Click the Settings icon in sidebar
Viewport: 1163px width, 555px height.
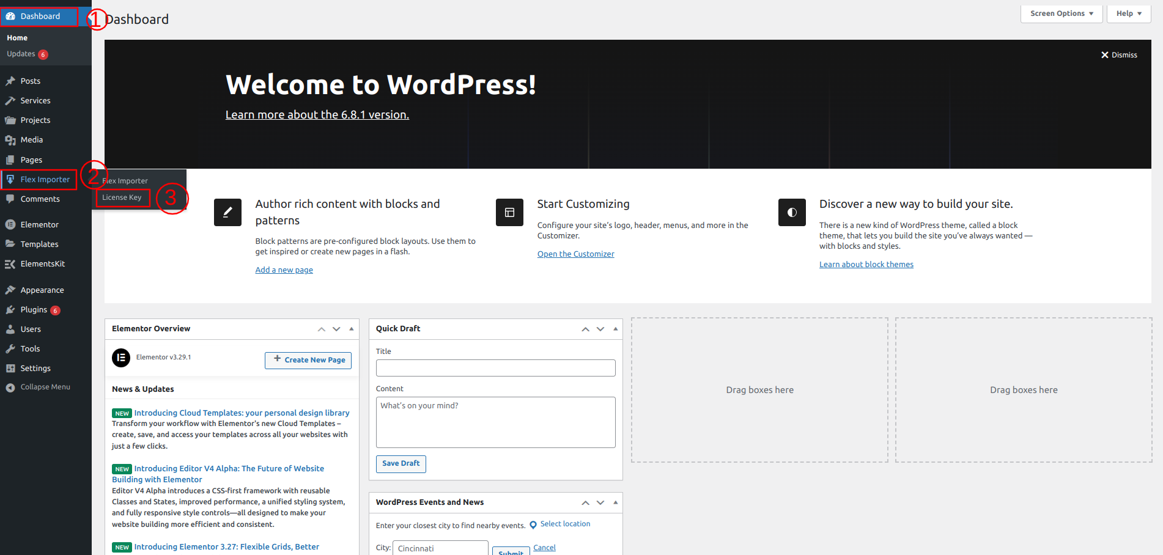(x=10, y=369)
